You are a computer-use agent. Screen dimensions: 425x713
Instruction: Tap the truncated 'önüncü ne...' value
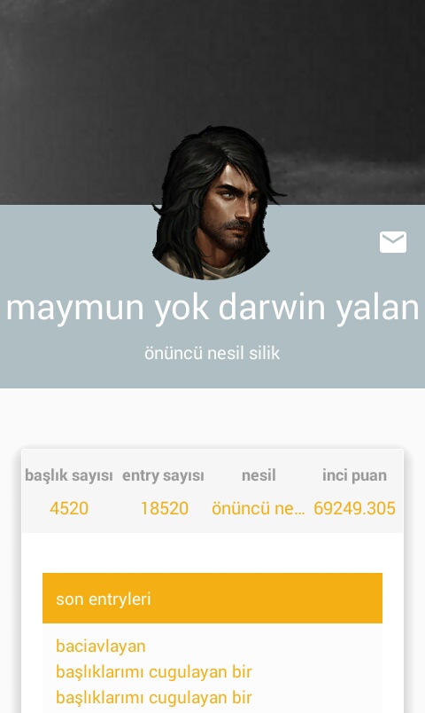259,508
